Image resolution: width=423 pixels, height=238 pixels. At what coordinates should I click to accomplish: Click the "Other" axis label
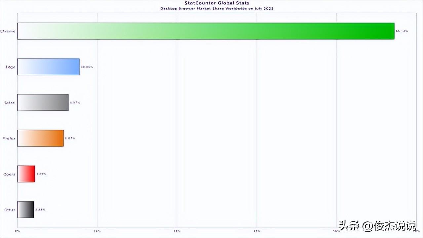click(10, 210)
